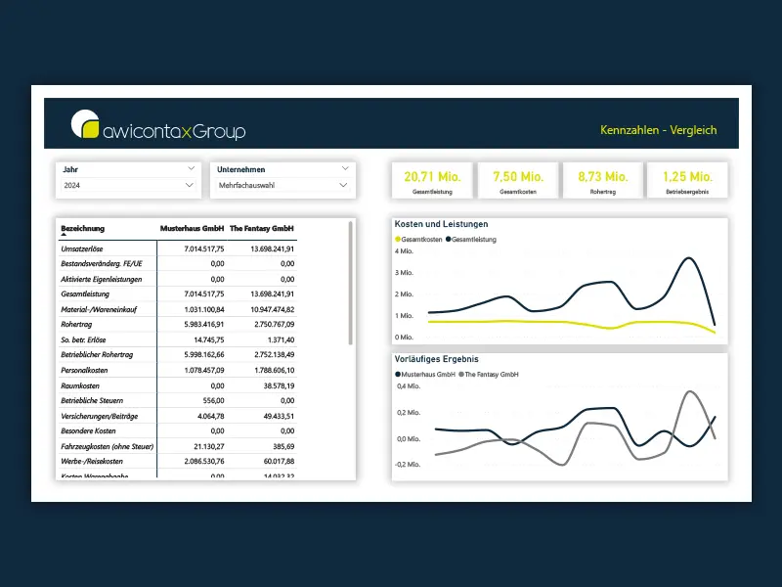Select the 7,50 Mio. Gesamtkosten card
Image resolution: width=782 pixels, height=587 pixels.
coord(518,181)
